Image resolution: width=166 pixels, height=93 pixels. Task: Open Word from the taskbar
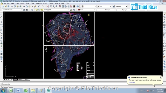click(x=18, y=91)
